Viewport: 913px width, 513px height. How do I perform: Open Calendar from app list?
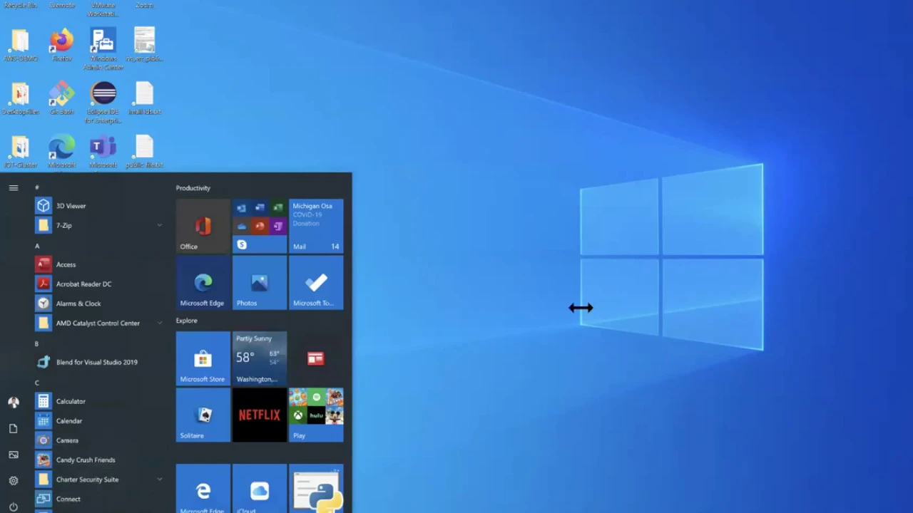[x=99, y=421]
